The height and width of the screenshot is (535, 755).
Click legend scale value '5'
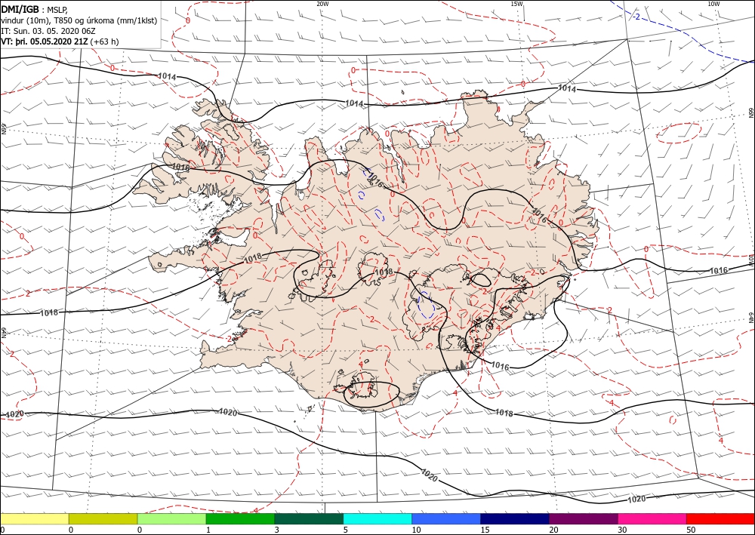click(x=345, y=530)
